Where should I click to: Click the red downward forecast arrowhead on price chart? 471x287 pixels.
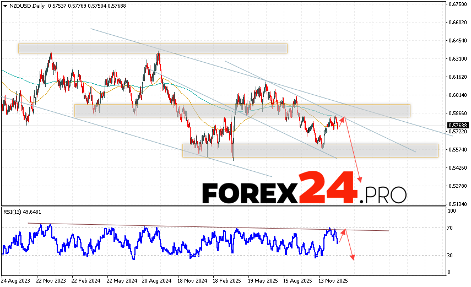pos(361,180)
